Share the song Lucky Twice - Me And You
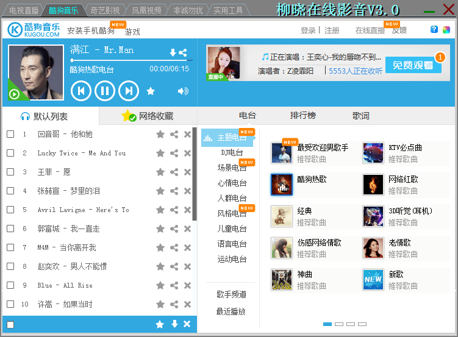This screenshot has height=337, width=458. tap(174, 153)
